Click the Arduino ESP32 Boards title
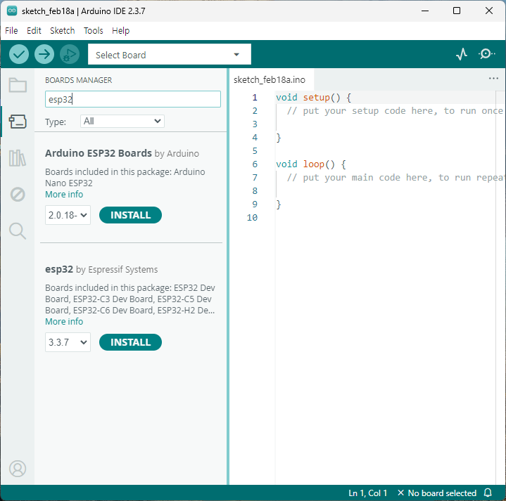Viewport: 506px width, 501px height. pyautogui.click(x=99, y=153)
